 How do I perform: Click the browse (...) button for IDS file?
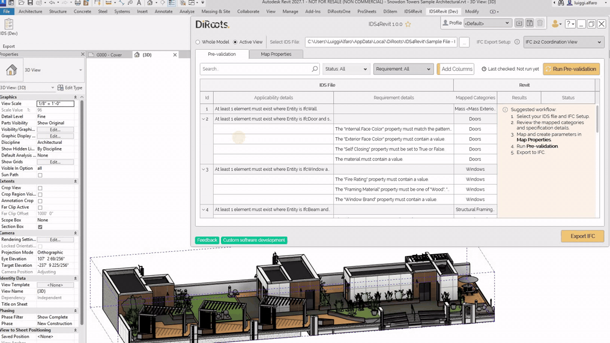[464, 42]
